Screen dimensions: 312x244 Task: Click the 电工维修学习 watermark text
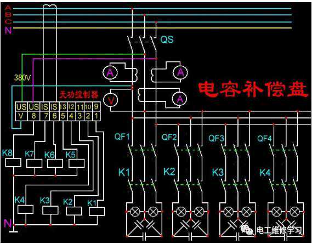click(x=279, y=230)
